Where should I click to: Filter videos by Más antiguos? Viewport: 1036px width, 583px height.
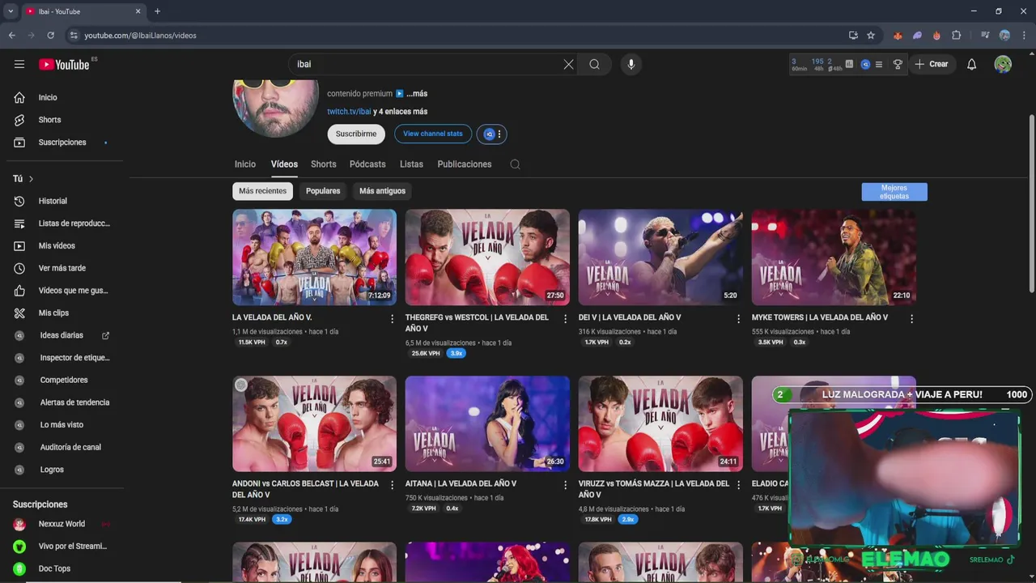coord(382,191)
